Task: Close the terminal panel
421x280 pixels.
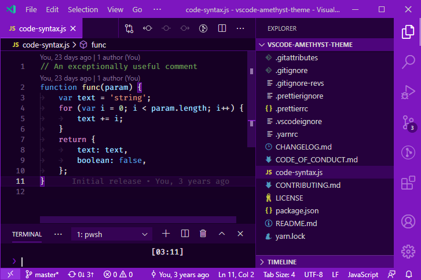Action: (240, 234)
